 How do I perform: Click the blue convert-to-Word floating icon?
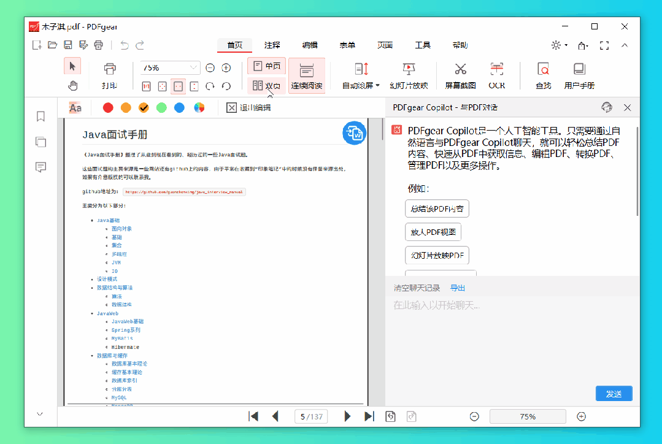[x=354, y=133]
